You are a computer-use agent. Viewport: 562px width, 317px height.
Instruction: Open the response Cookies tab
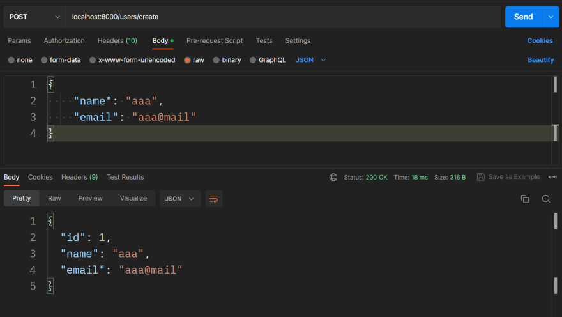pyautogui.click(x=40, y=177)
